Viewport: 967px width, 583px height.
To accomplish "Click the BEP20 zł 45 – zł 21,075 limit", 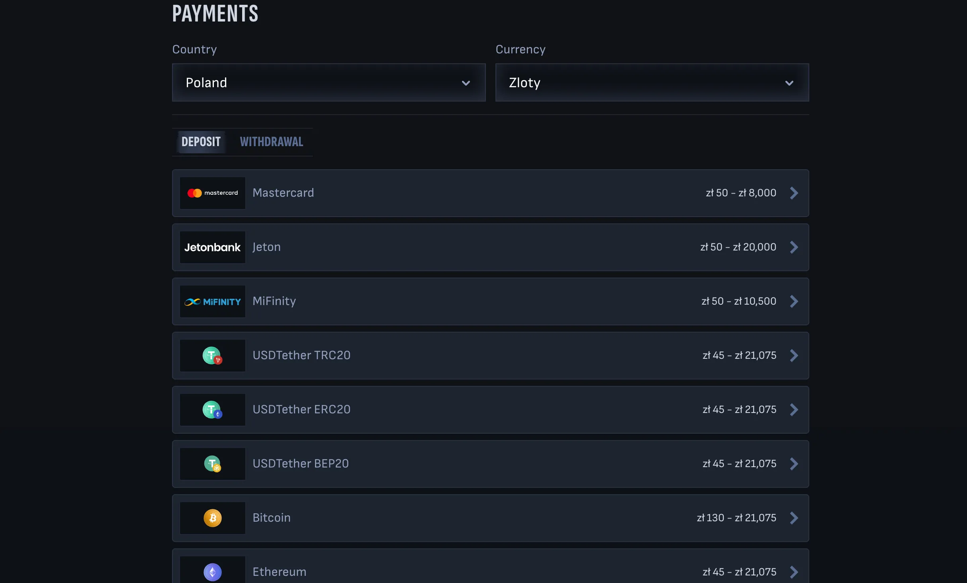I will tap(739, 464).
